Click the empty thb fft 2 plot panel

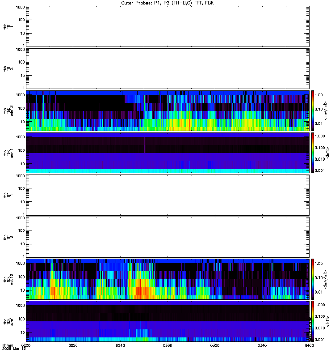point(167,68)
